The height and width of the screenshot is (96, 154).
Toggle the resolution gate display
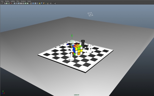click(x=19, y=3)
